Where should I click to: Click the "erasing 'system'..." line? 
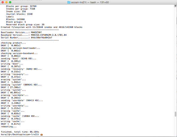pos(13,79)
